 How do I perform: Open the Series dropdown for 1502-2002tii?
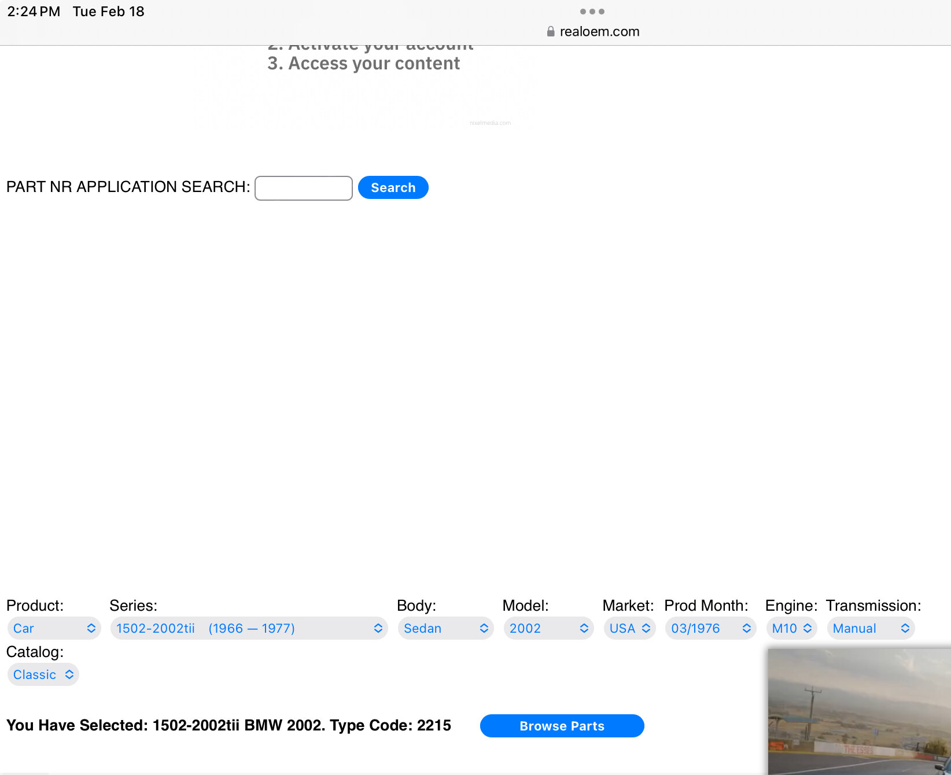pyautogui.click(x=249, y=628)
